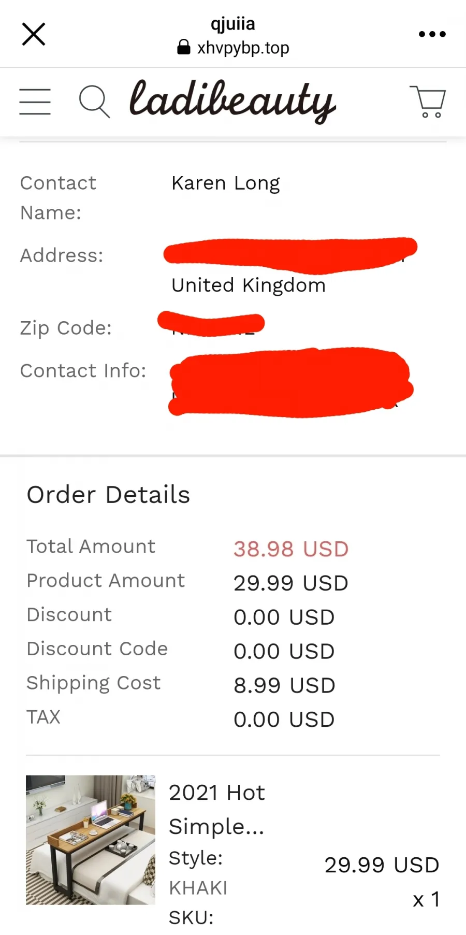Tap the KHAKI style value
466x935 pixels.
click(x=198, y=888)
